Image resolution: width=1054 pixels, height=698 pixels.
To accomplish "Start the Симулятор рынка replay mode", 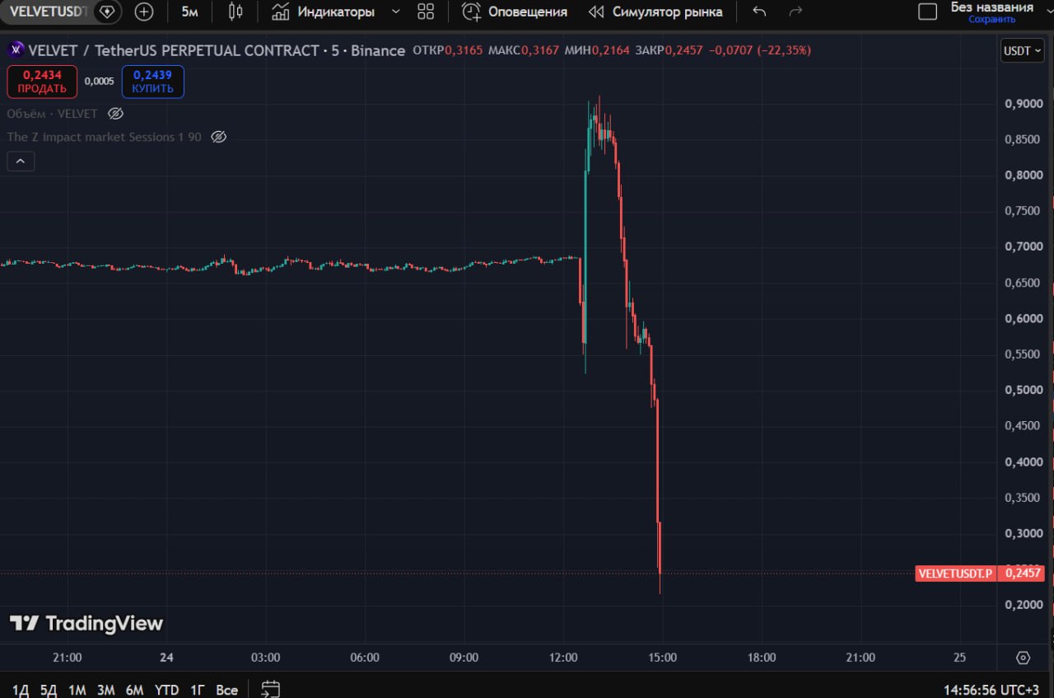I will pyautogui.click(x=655, y=12).
